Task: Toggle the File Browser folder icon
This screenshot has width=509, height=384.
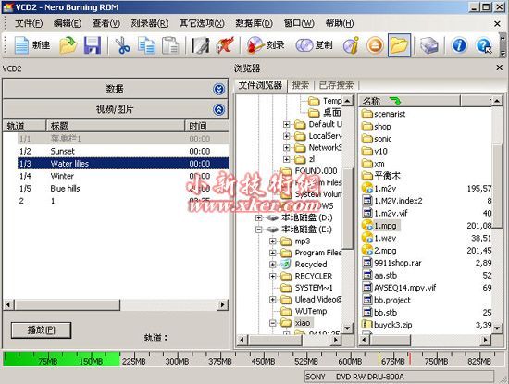Action: pyautogui.click(x=399, y=45)
